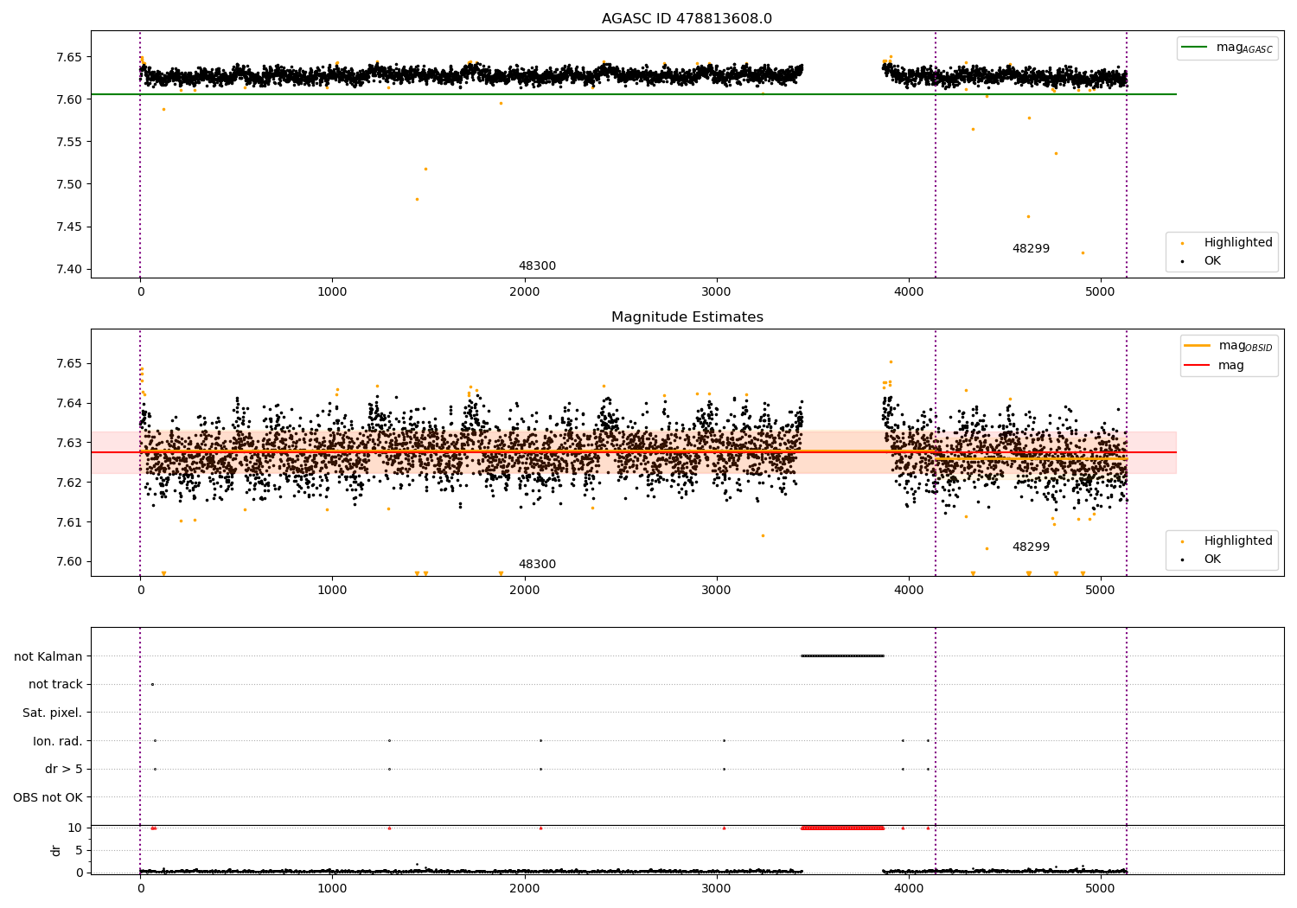The height and width of the screenshot is (908, 1297).
Task: Click the "2000" x-axis tick of the middle plot
Action: tap(525, 591)
